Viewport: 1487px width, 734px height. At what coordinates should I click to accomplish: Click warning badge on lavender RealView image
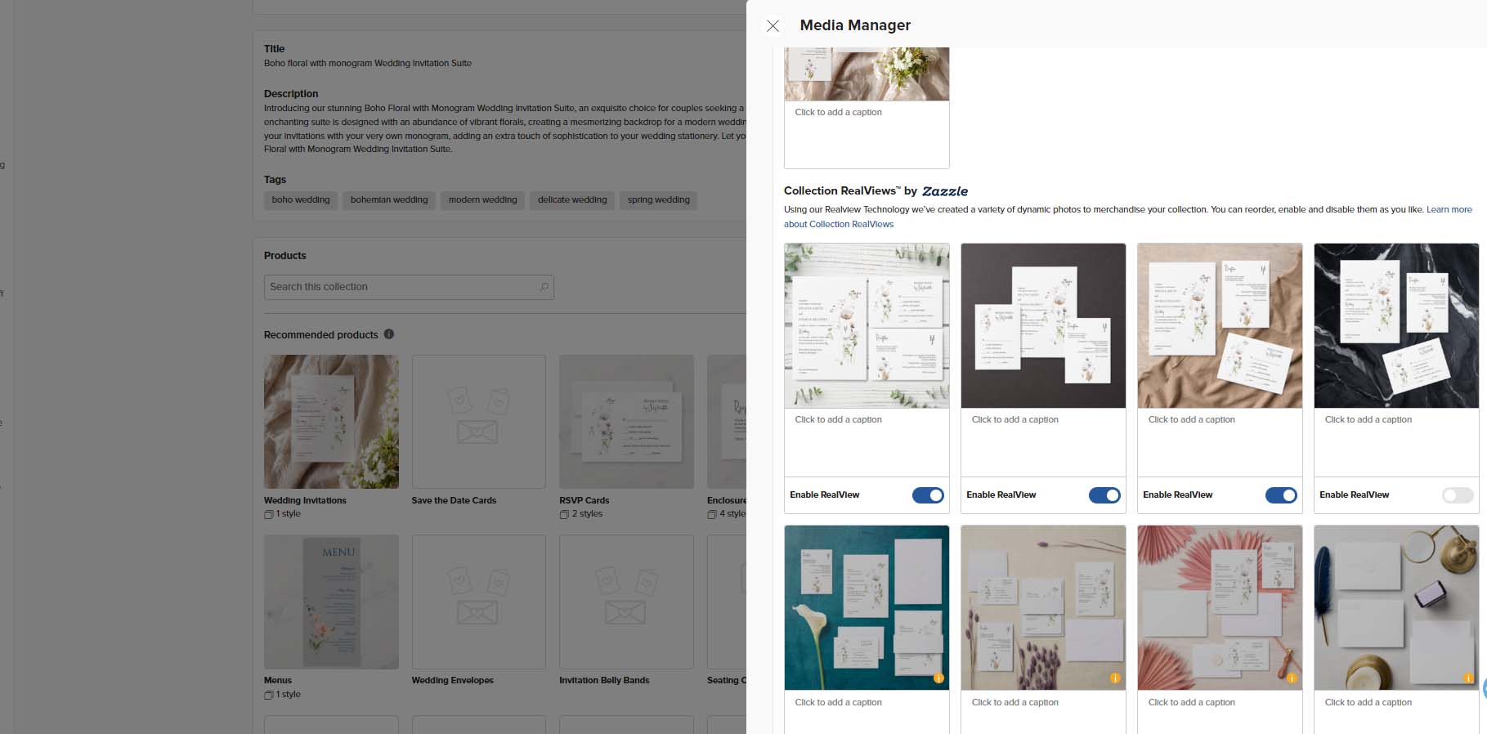1115,678
